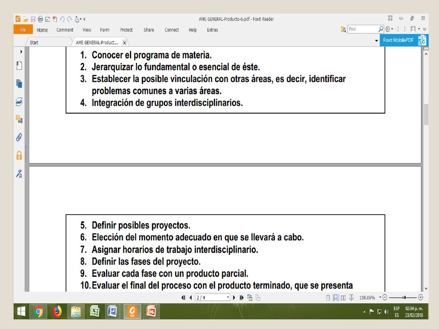
Task: Open the Connect ribbon tab
Action: (x=171, y=30)
